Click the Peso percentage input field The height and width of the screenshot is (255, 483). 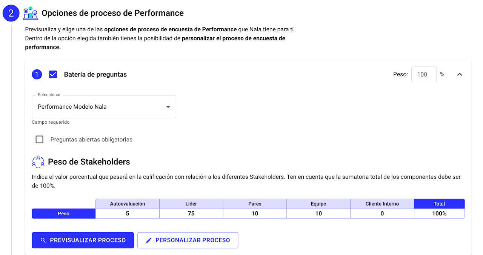424,74
